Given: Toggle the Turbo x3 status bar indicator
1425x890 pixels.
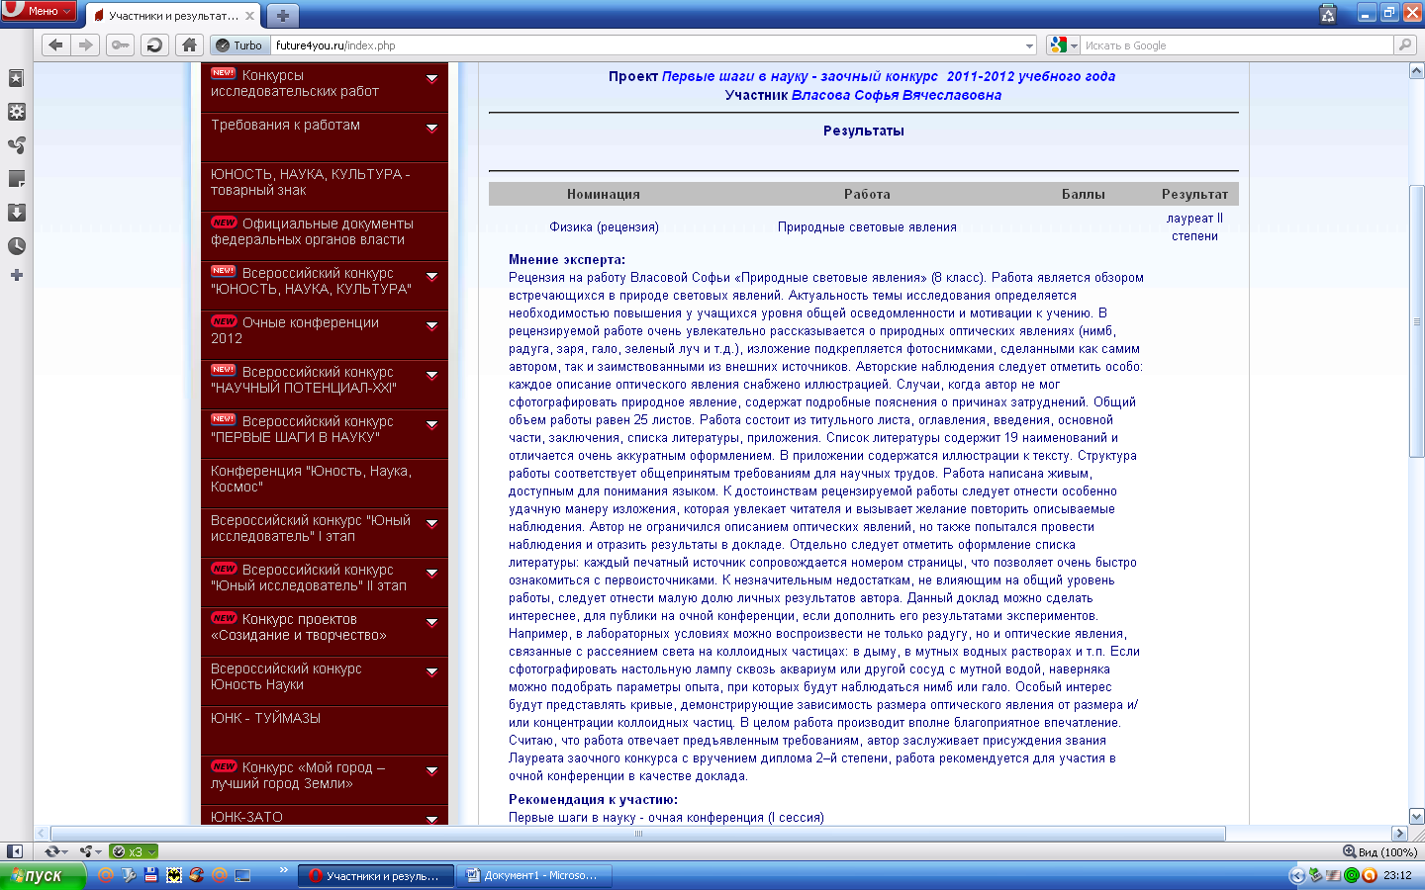Looking at the screenshot, I should (133, 851).
